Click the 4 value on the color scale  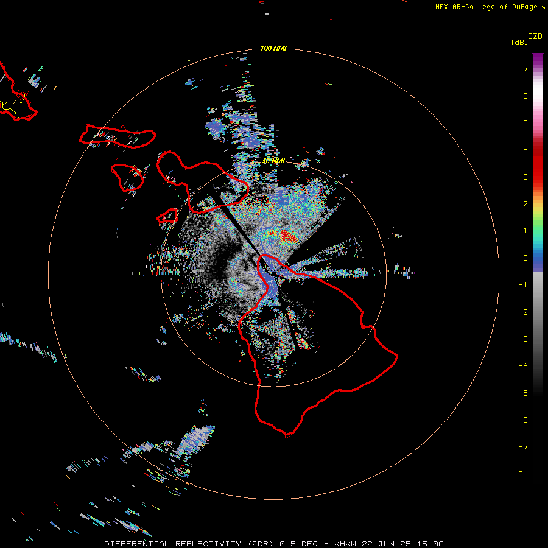525,150
